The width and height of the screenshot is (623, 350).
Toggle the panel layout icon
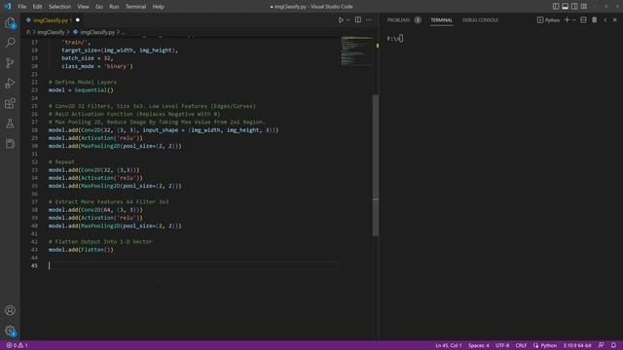point(565,7)
